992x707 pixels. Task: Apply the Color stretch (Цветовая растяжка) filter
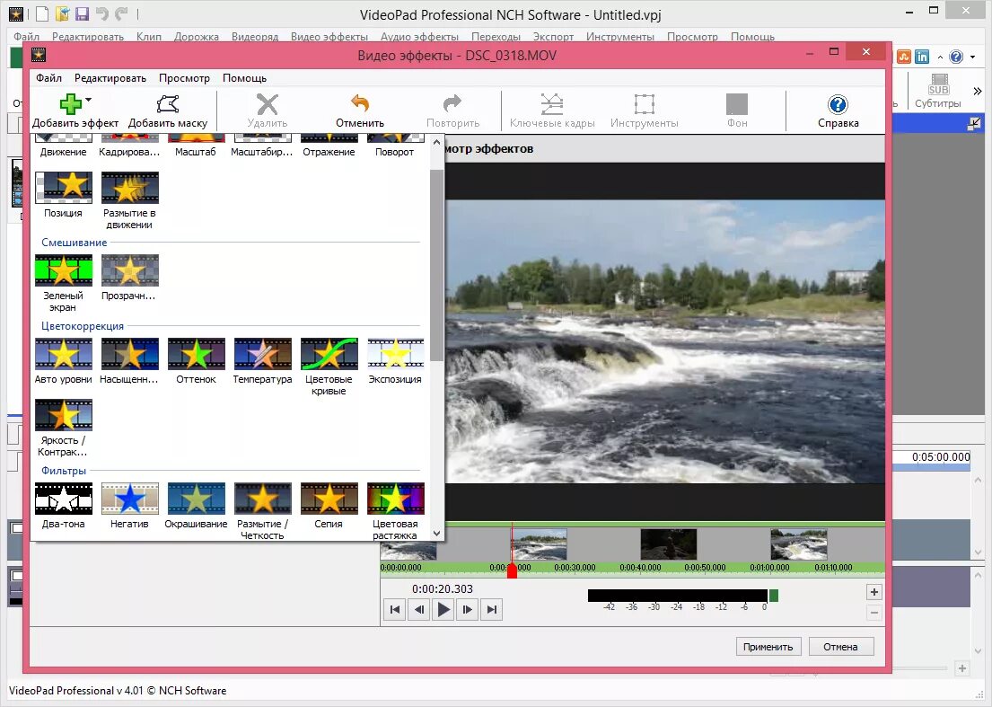(395, 511)
